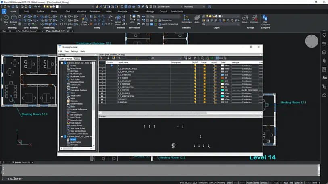Click the Ungroup tool

(x=254, y=19)
